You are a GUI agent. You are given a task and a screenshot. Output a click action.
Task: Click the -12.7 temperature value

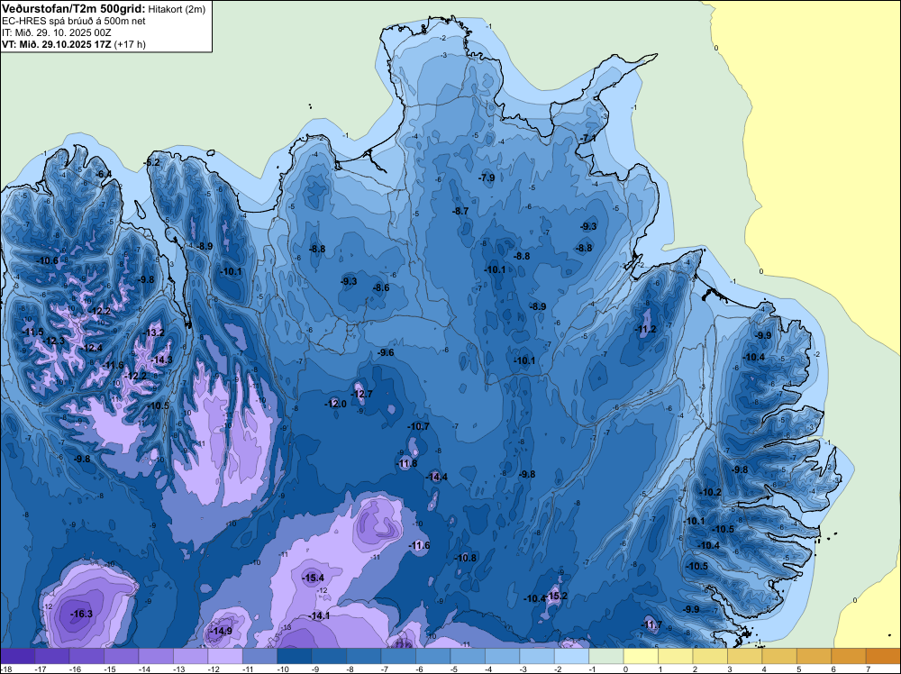point(361,394)
